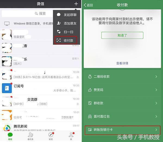Click the 二维码收款 money bag icon
Viewport: 163px width, 142px height.
(90, 76)
